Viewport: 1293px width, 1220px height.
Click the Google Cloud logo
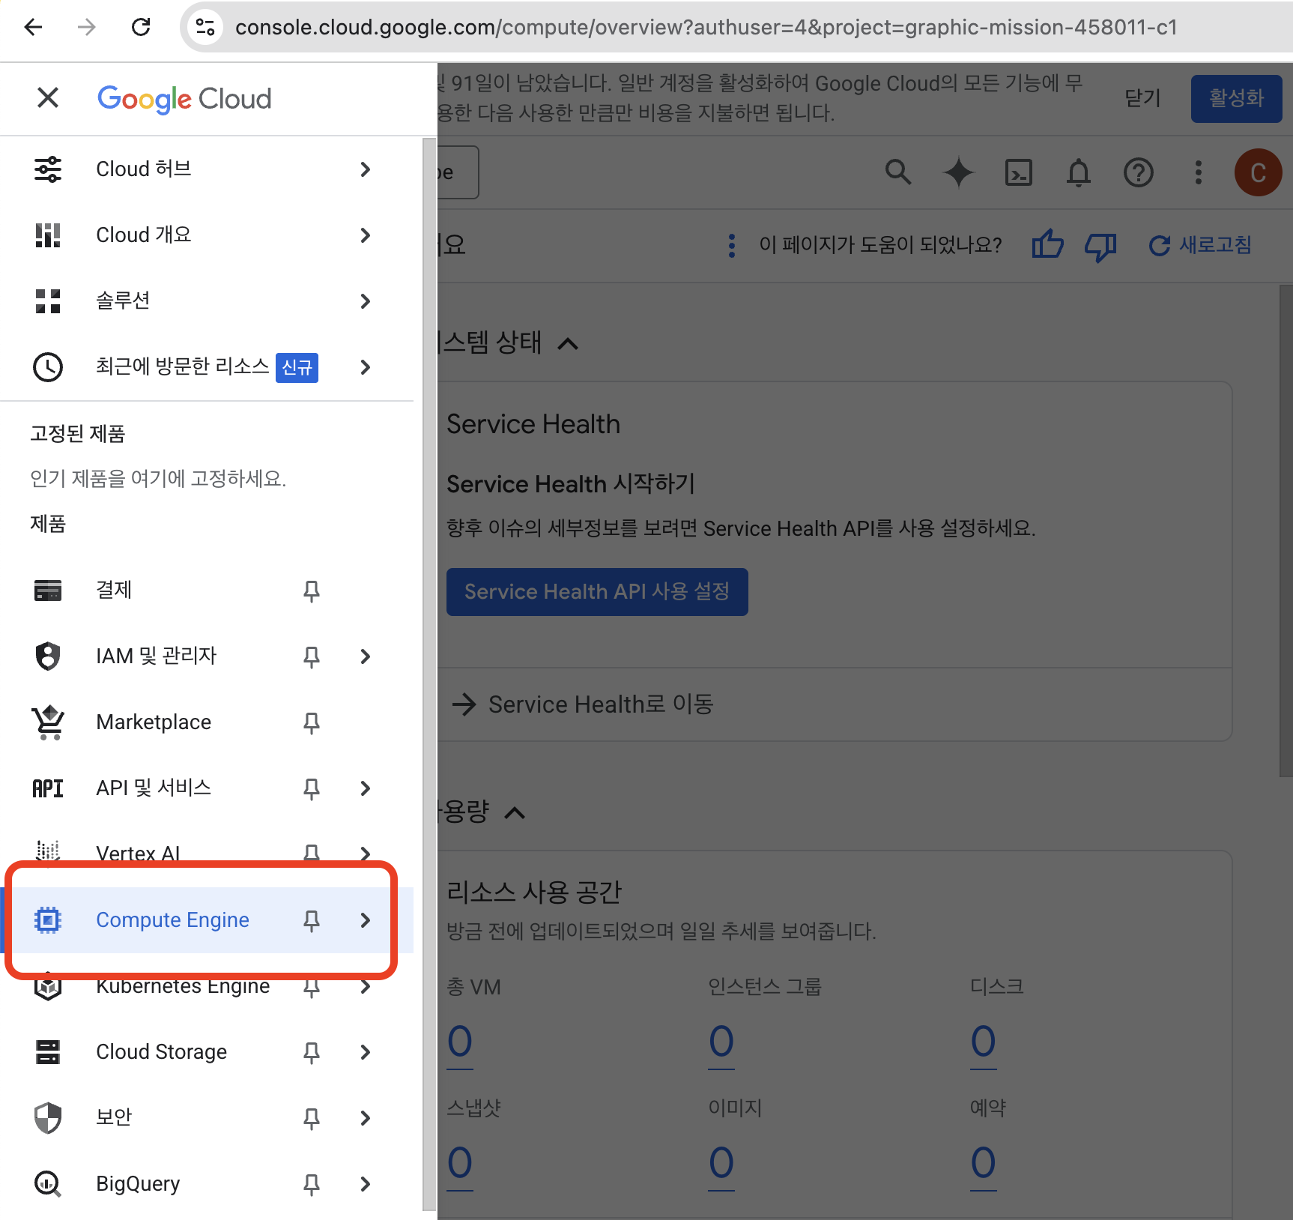click(x=184, y=99)
